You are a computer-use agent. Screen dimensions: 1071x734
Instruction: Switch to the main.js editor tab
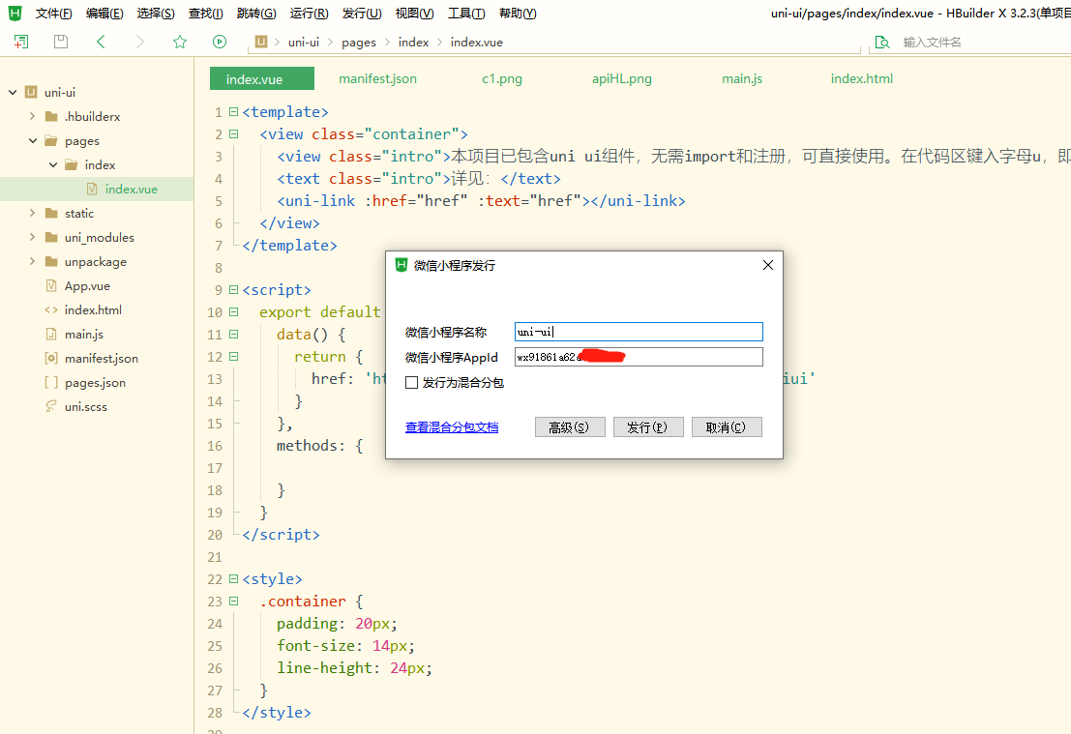click(x=742, y=78)
